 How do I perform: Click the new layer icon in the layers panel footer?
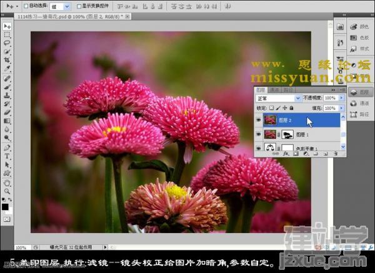[x=325, y=154]
